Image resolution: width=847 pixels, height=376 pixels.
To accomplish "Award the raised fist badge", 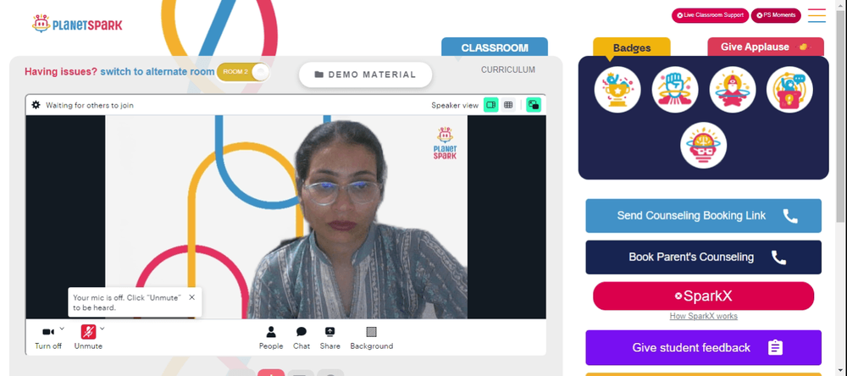I will pyautogui.click(x=675, y=90).
